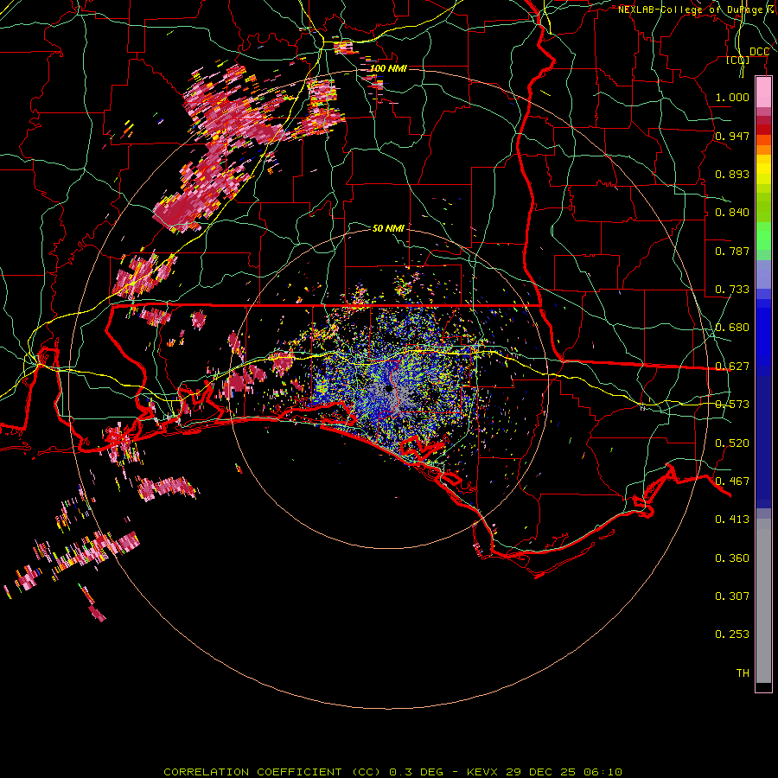Click the 0.573 scale value

732,405
